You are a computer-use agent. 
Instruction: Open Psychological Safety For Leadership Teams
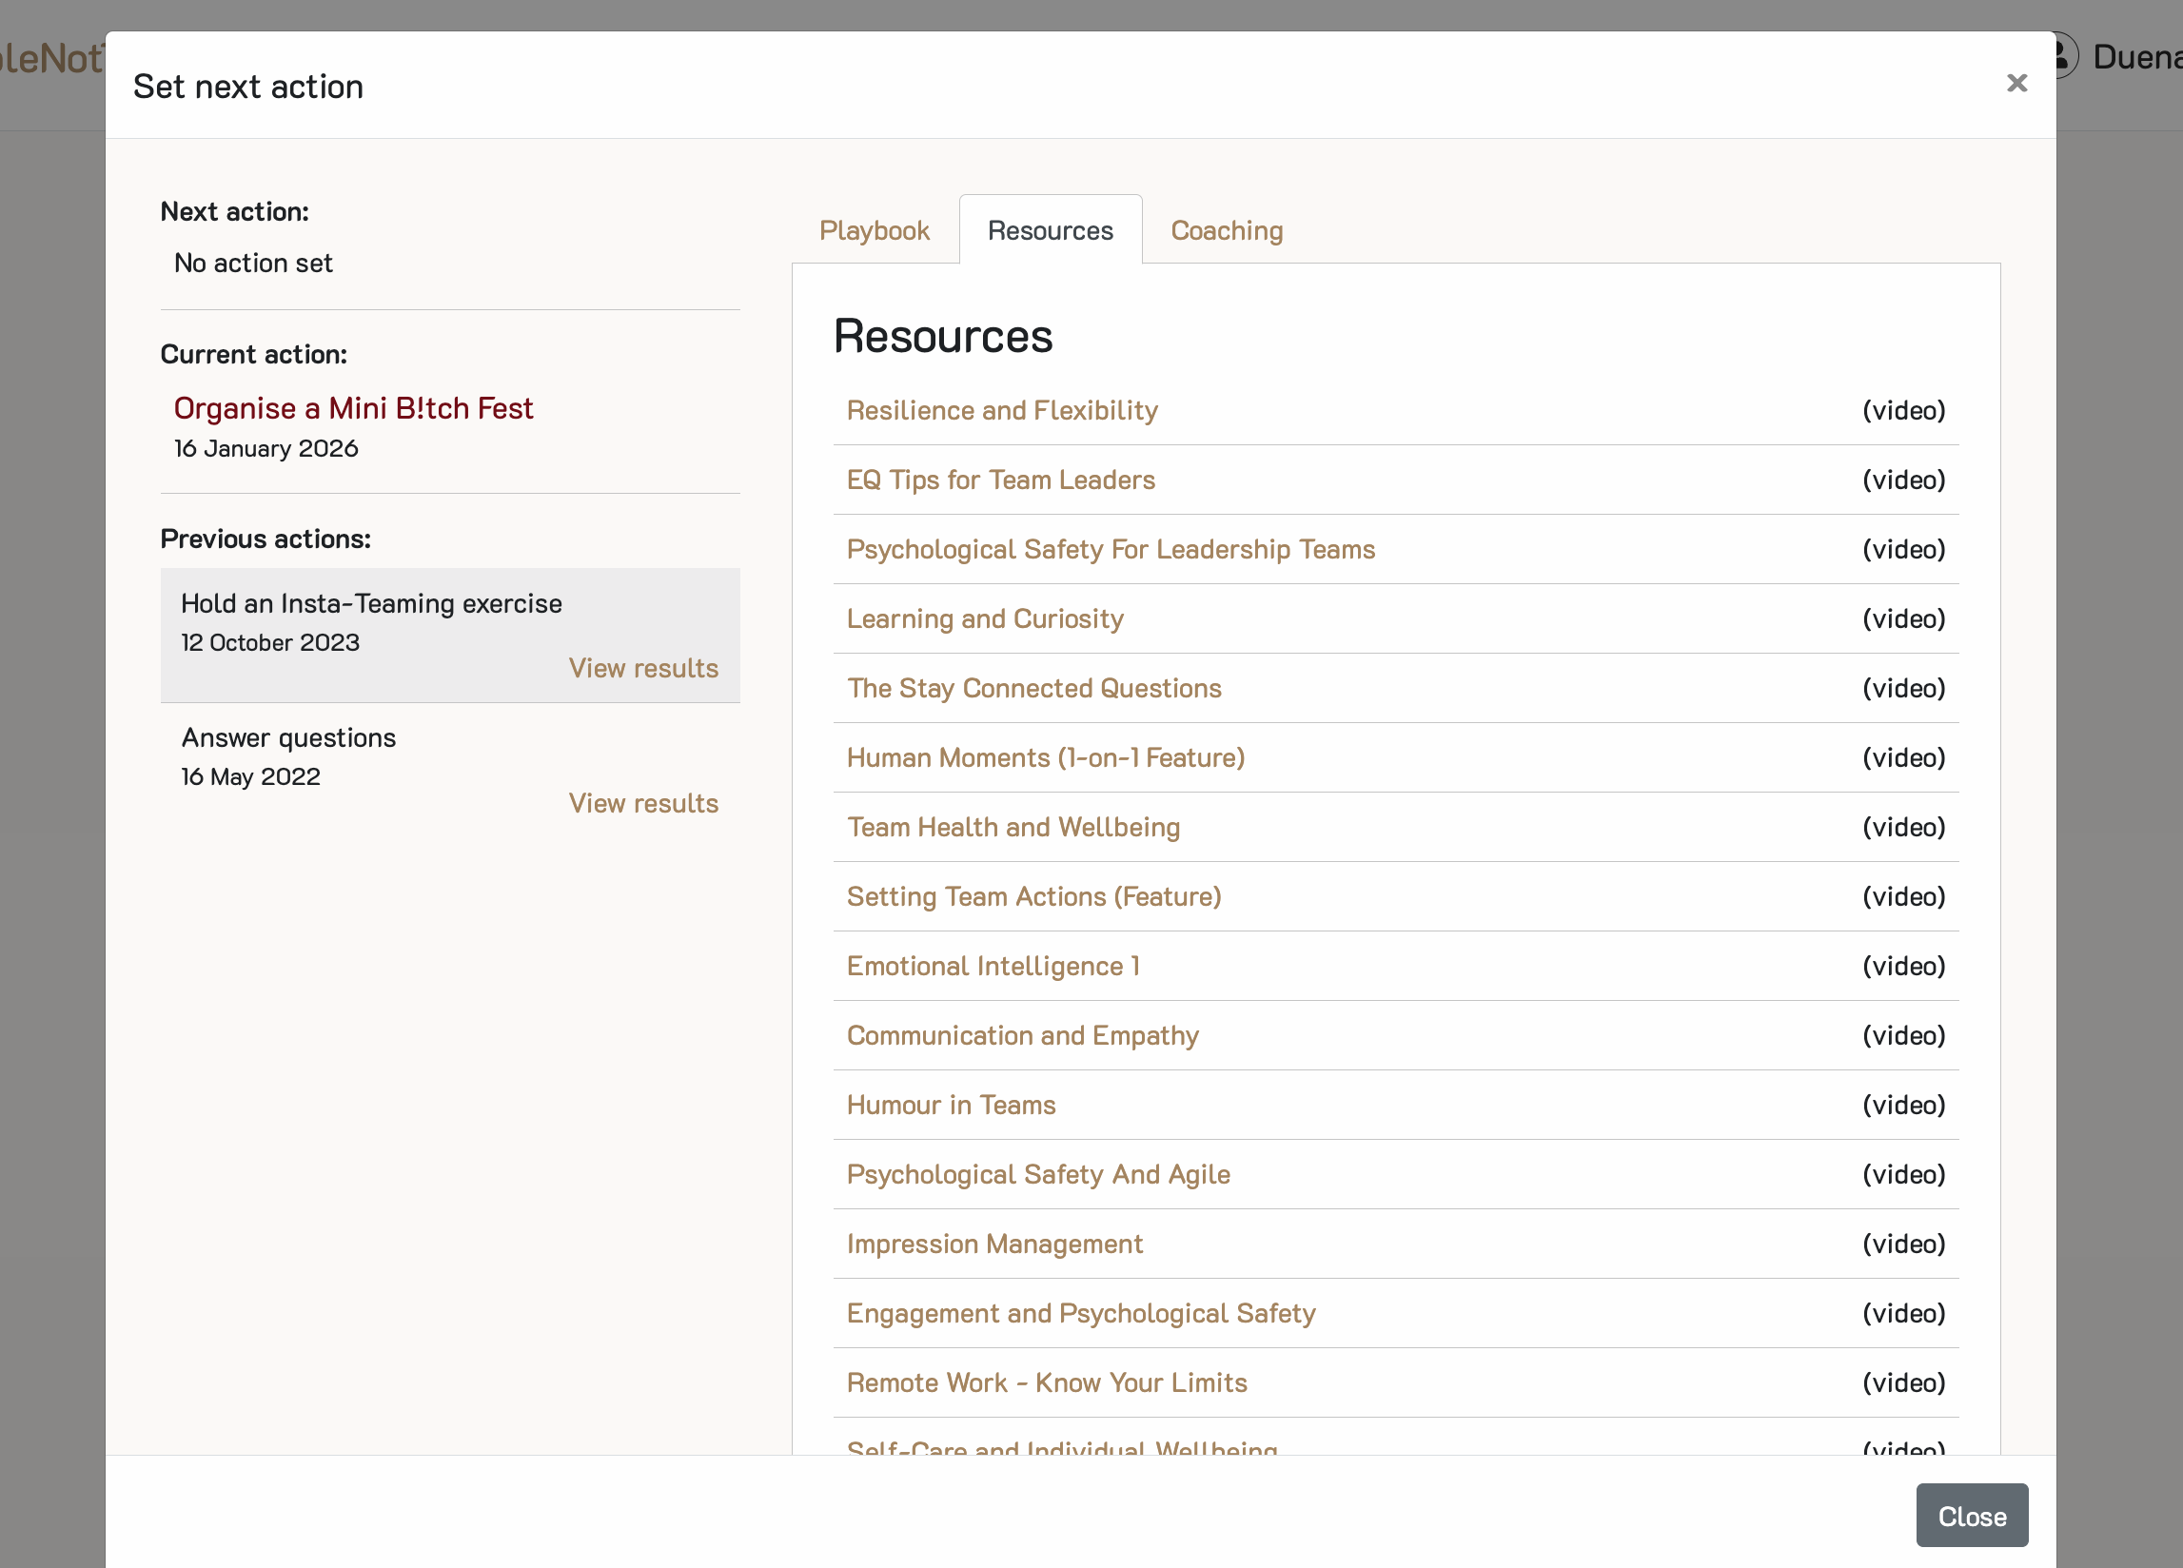[1111, 550]
